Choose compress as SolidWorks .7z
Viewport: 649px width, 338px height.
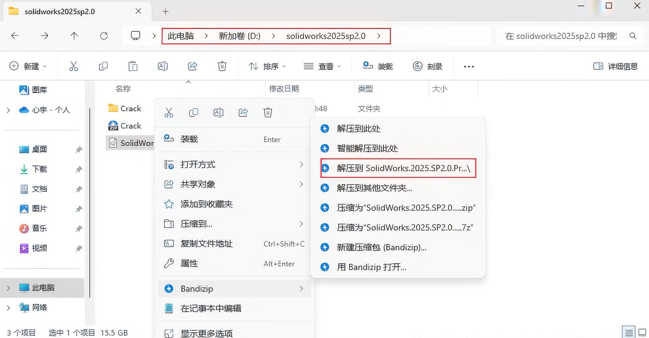(398, 227)
